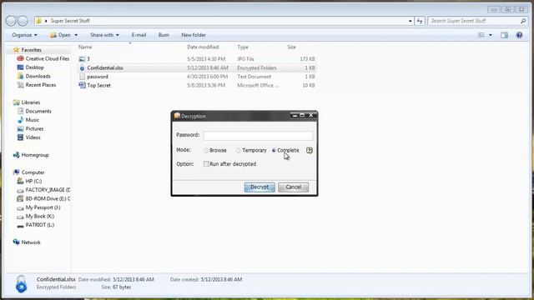Select My Passport (J:) drive

tap(43, 207)
